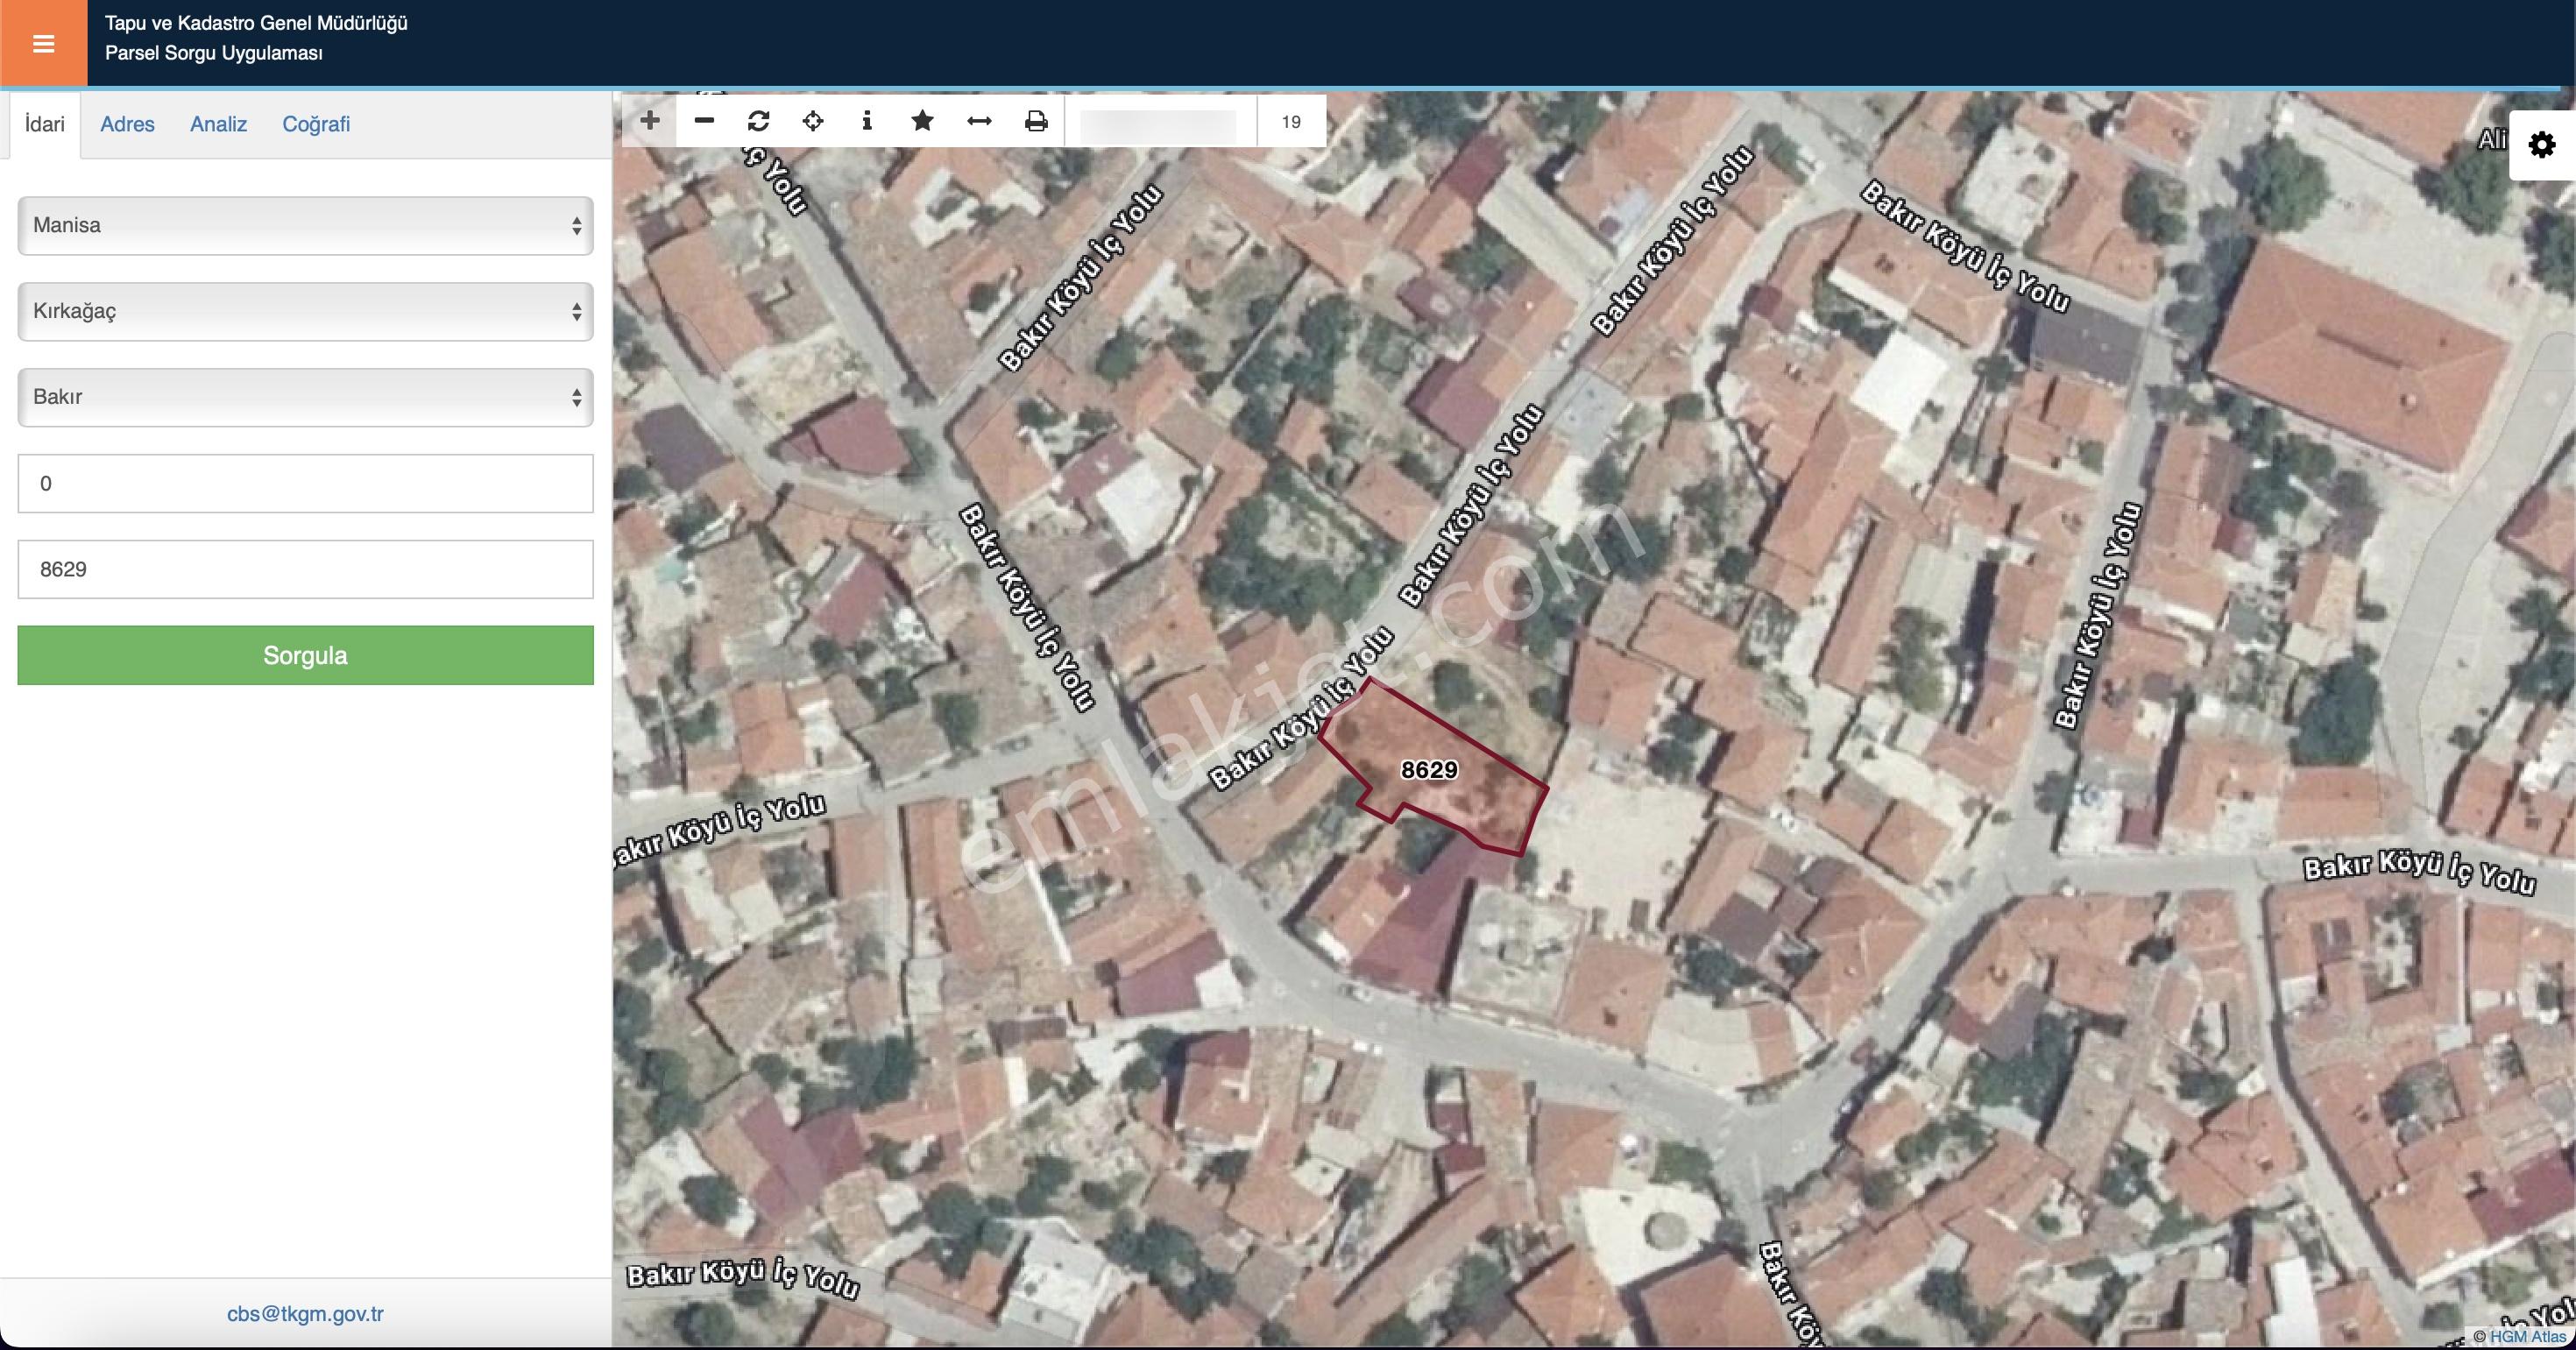Viewport: 2576px width, 1350px height.
Task: Select the Coğrafi tab
Action: pyautogui.click(x=316, y=124)
